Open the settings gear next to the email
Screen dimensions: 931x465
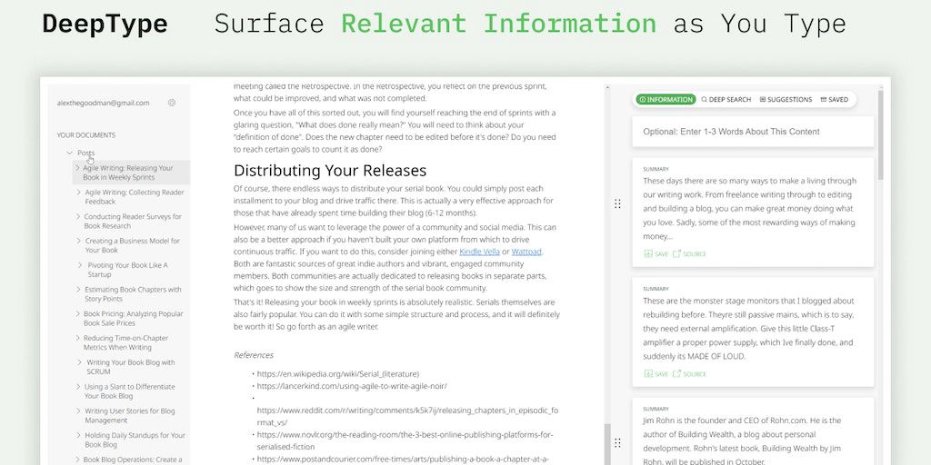click(x=172, y=103)
